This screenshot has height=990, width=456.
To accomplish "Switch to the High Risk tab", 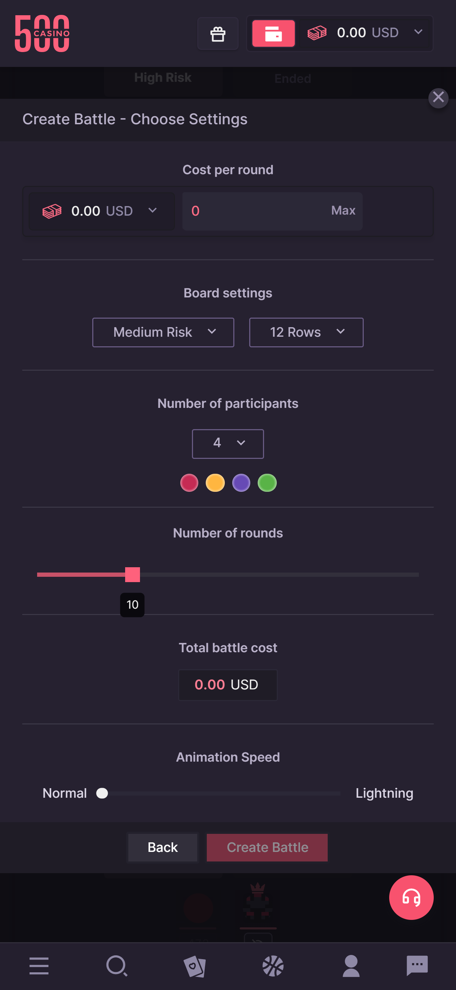I will coord(162,78).
